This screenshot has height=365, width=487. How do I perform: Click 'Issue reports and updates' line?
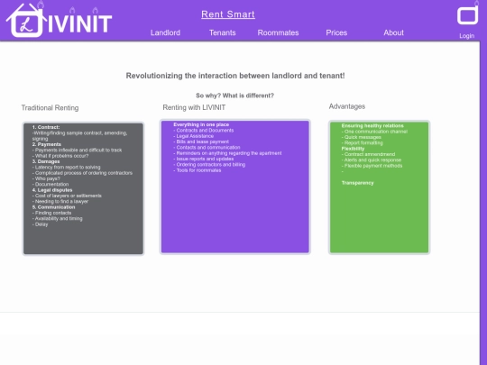(204, 159)
